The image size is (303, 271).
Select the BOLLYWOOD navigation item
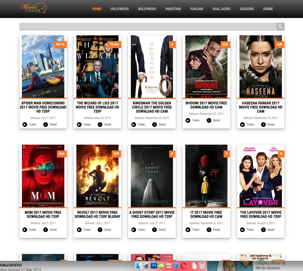147,9
